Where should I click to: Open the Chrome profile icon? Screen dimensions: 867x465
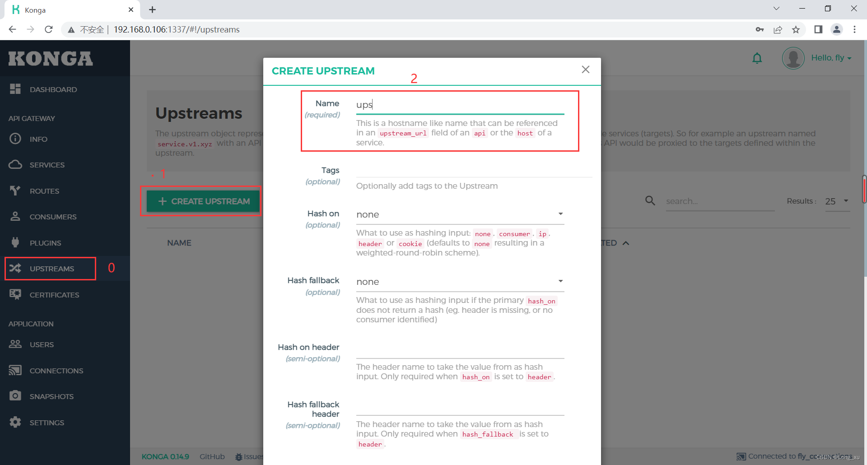click(x=837, y=29)
